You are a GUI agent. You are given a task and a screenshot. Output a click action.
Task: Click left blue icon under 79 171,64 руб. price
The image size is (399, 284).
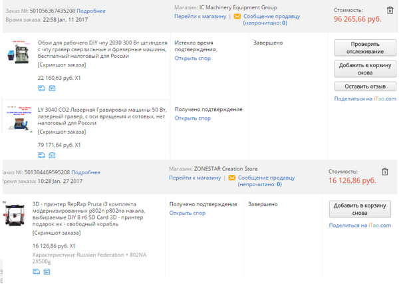[x=41, y=155]
